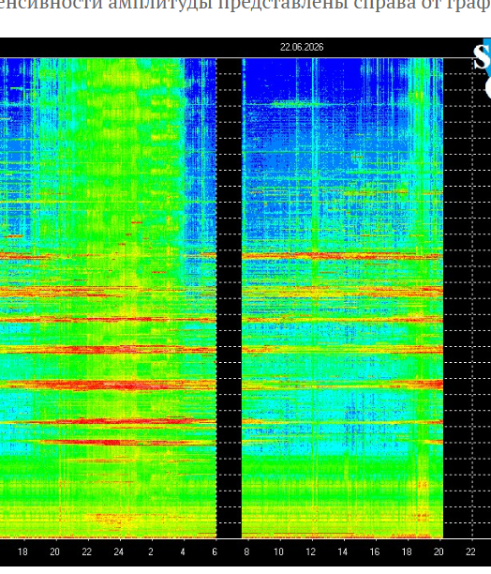Click the time axis label 20 before 22
This screenshot has height=574, width=491.
click(x=54, y=551)
